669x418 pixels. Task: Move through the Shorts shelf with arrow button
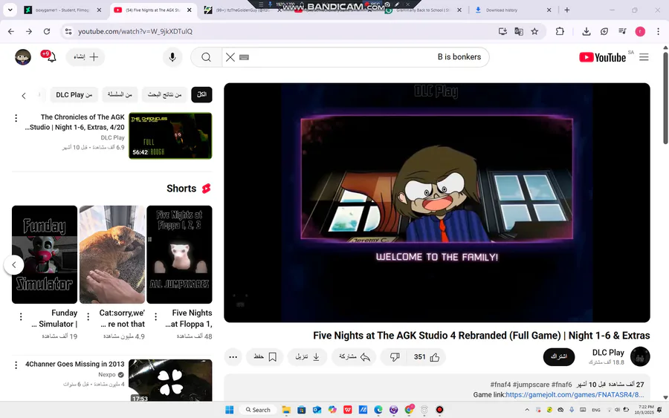tap(13, 265)
